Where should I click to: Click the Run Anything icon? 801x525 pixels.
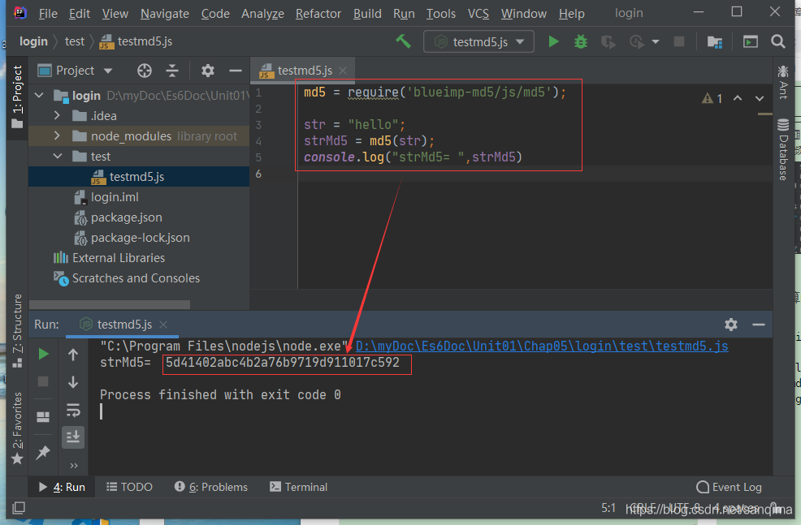(x=750, y=42)
